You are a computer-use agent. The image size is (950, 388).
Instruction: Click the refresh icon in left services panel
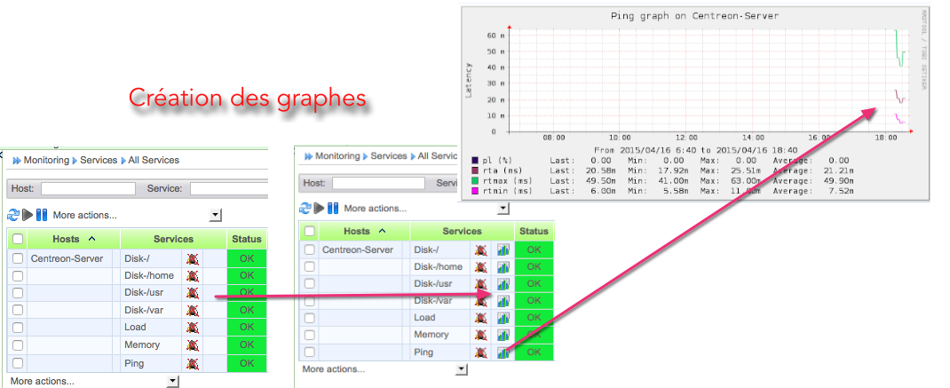(x=13, y=215)
